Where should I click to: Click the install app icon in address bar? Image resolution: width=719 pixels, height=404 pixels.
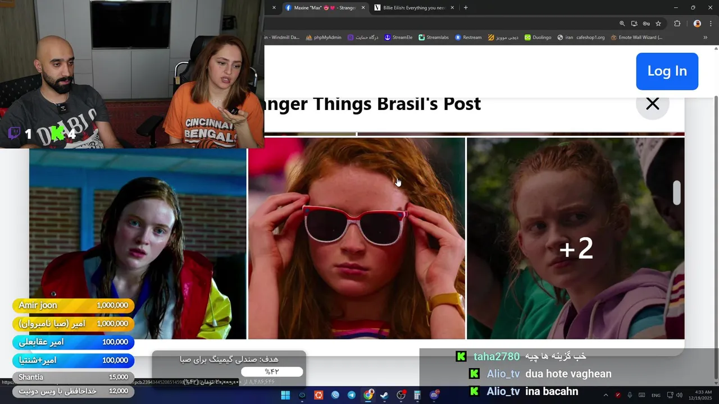coord(634,24)
